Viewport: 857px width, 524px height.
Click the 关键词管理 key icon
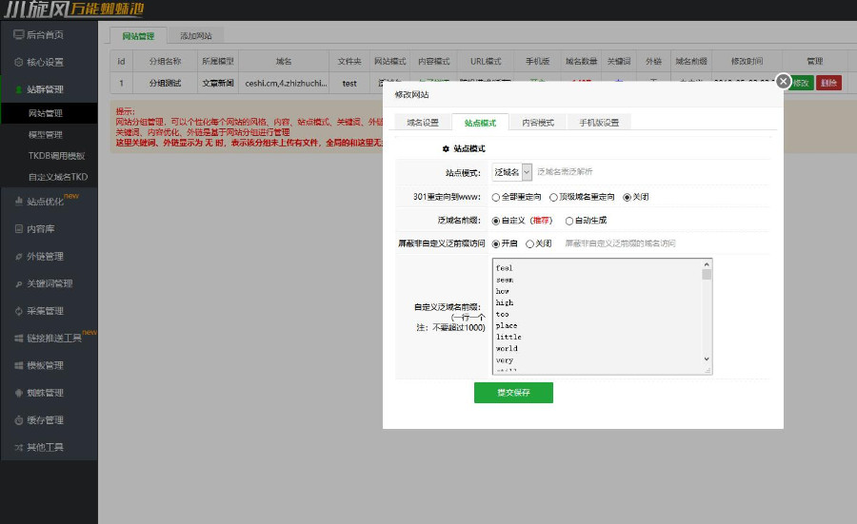(x=18, y=283)
